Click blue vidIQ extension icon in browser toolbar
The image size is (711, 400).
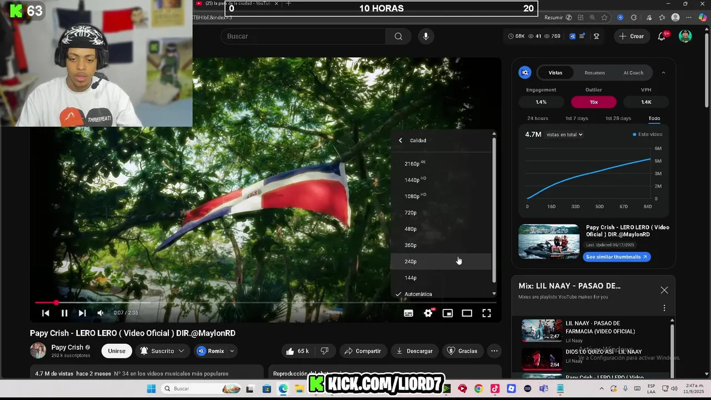(620, 17)
